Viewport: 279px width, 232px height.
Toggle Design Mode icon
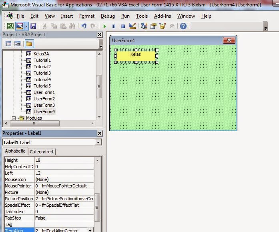[132, 26]
